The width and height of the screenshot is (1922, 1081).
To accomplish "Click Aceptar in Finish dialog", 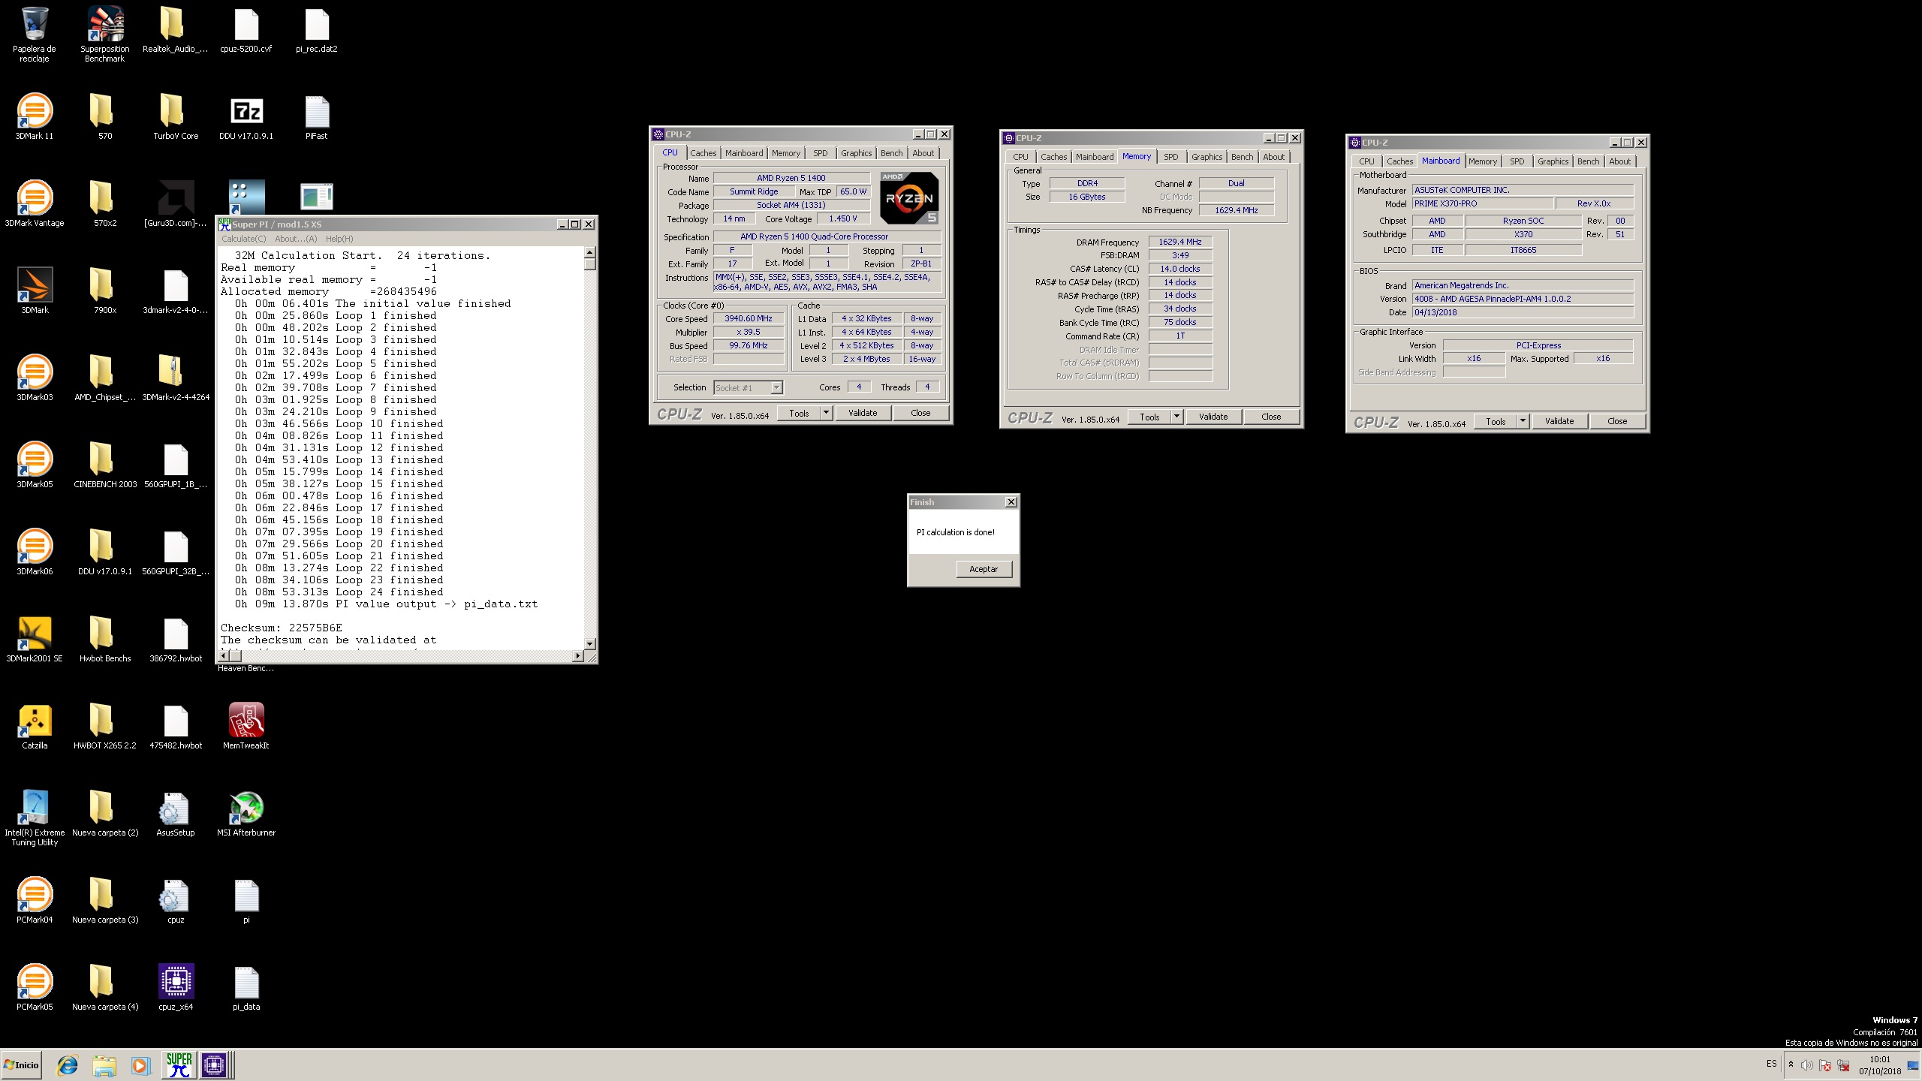I will point(984,569).
